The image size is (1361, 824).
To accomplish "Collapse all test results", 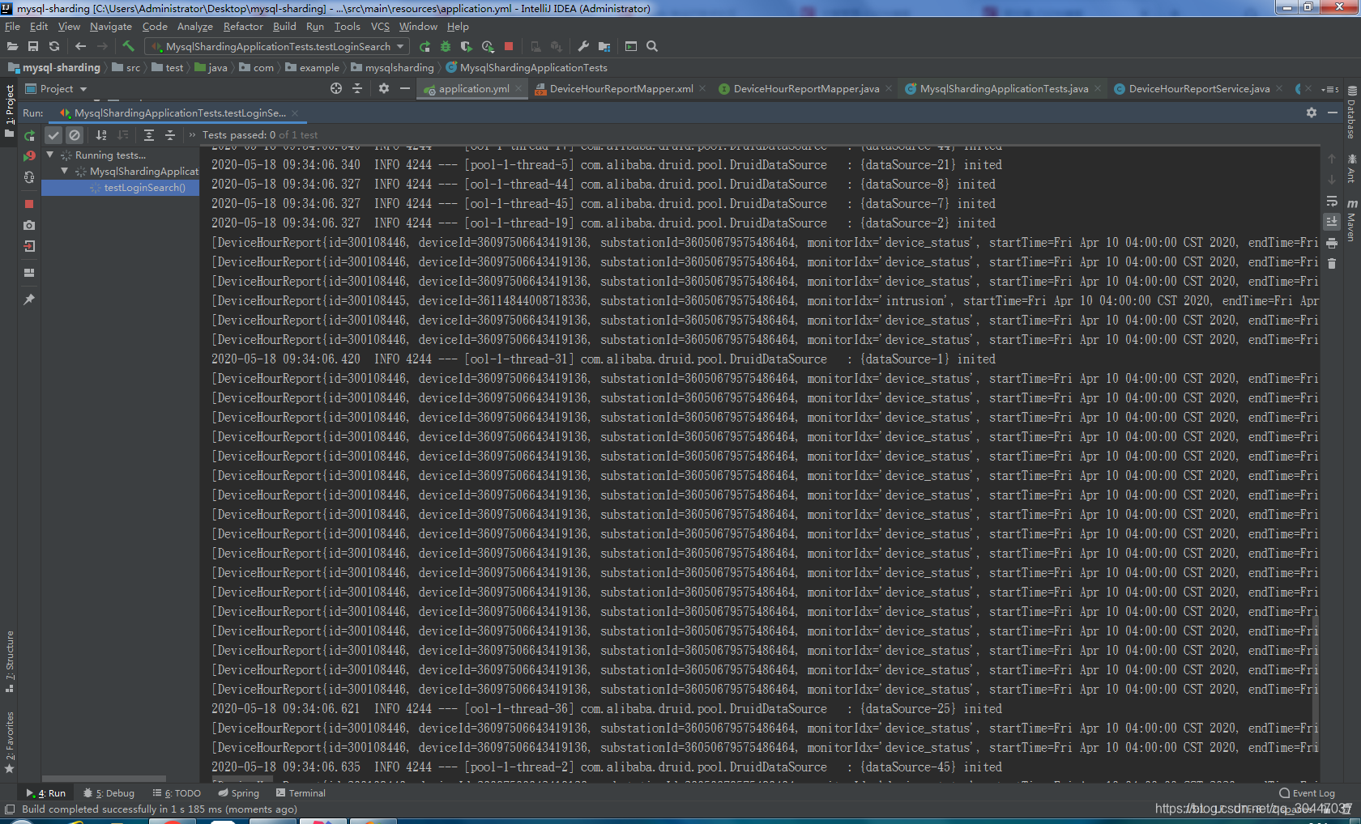I will pos(170,135).
